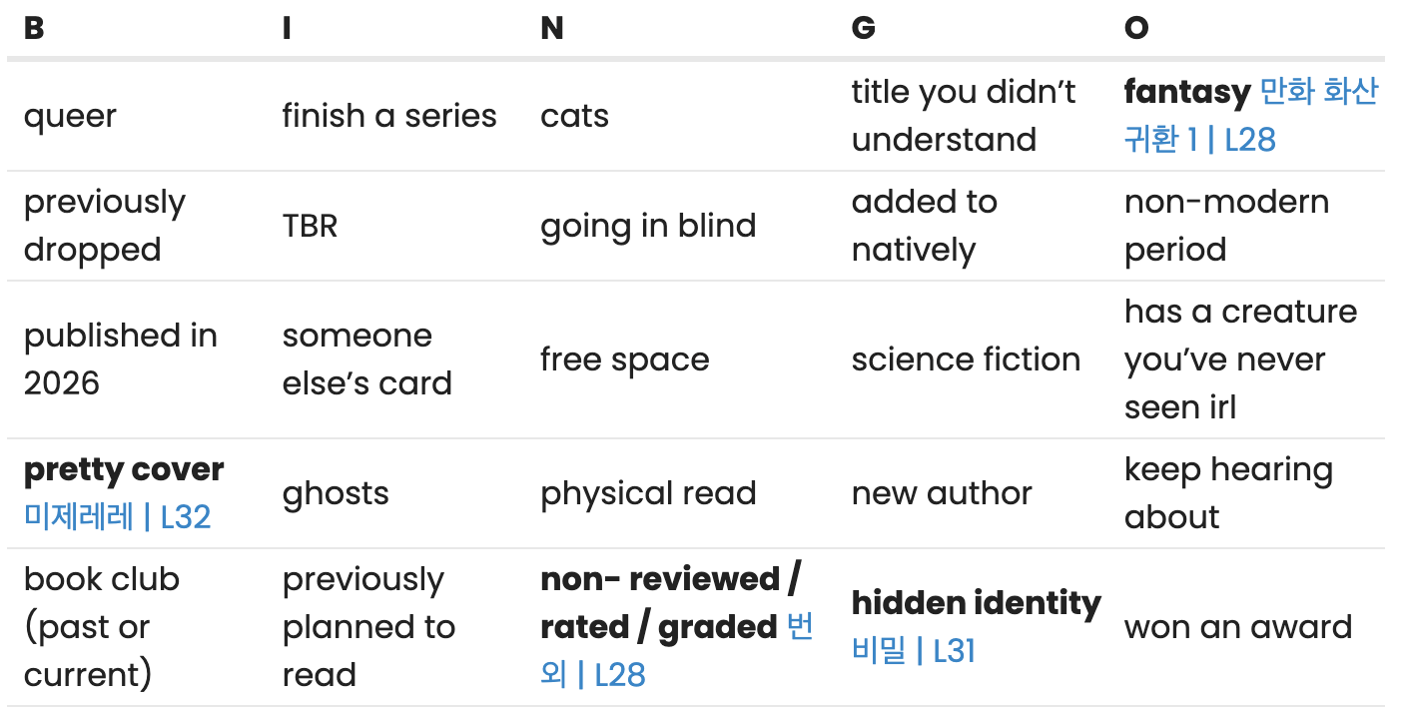Open the 미제레레 | L32 link
This screenshot has width=1412, height=707.
(x=117, y=517)
